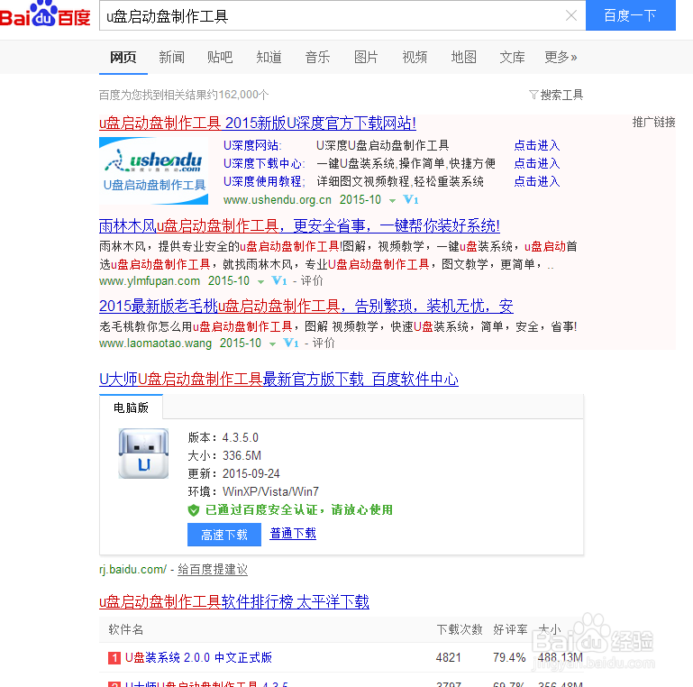Screen dimensions: 693x687
Task: Click the 好评率 column header
Action: tap(510, 629)
